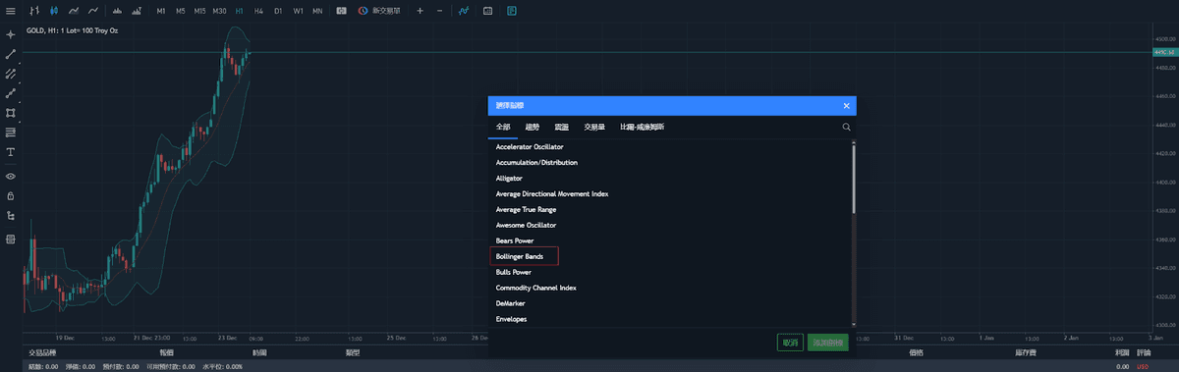The width and height of the screenshot is (1179, 372).
Task: Select the crosshair cursor tool
Action: tap(11, 34)
